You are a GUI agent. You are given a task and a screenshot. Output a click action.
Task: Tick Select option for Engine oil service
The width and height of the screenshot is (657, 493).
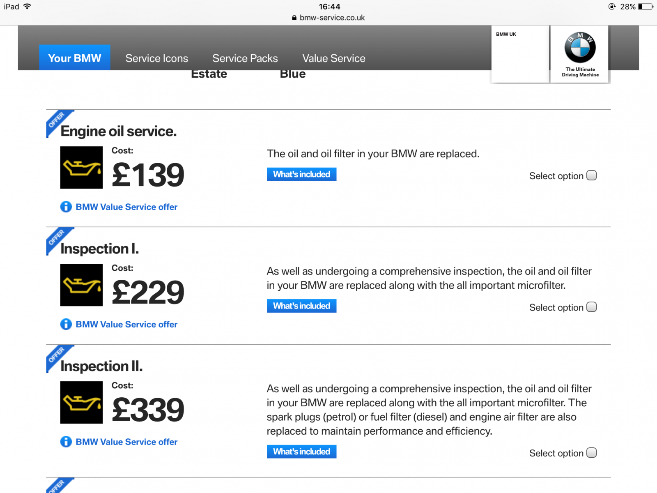(591, 175)
